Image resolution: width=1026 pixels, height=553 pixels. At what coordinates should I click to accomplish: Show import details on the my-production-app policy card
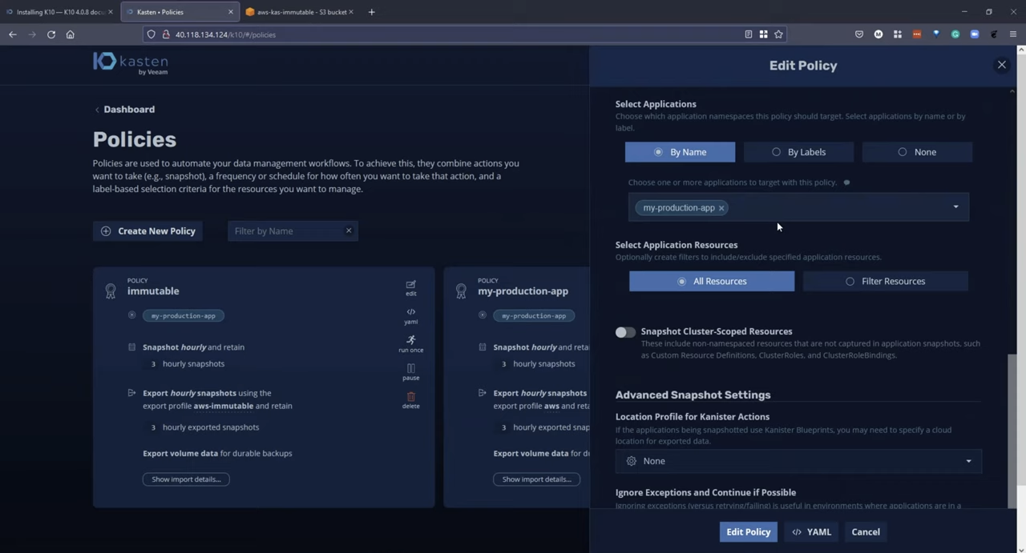[x=536, y=479]
